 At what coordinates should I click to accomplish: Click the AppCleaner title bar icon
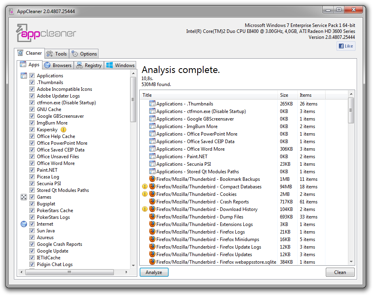tap(11, 11)
